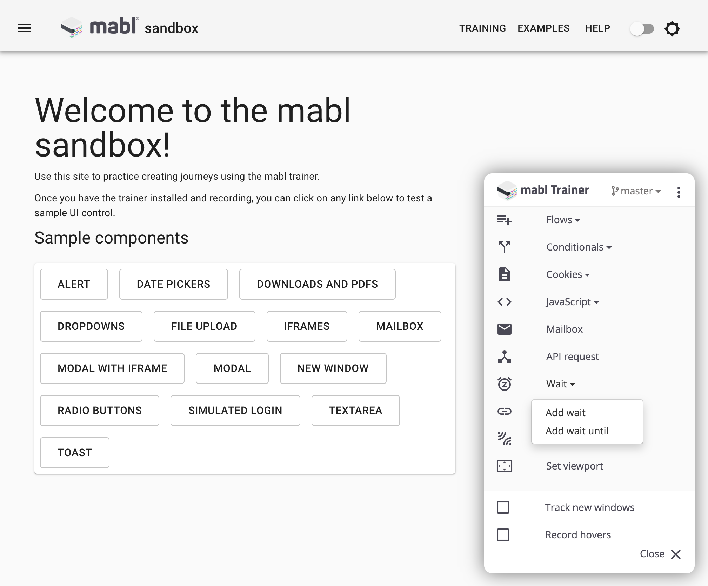Select Mailbox in the trainer panel
The width and height of the screenshot is (708, 586).
tap(565, 329)
